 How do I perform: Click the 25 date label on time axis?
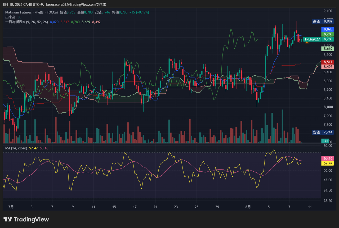click(197, 207)
